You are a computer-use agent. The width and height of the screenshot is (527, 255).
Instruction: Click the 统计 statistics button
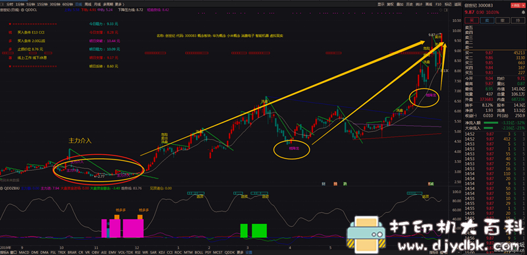[419, 5]
